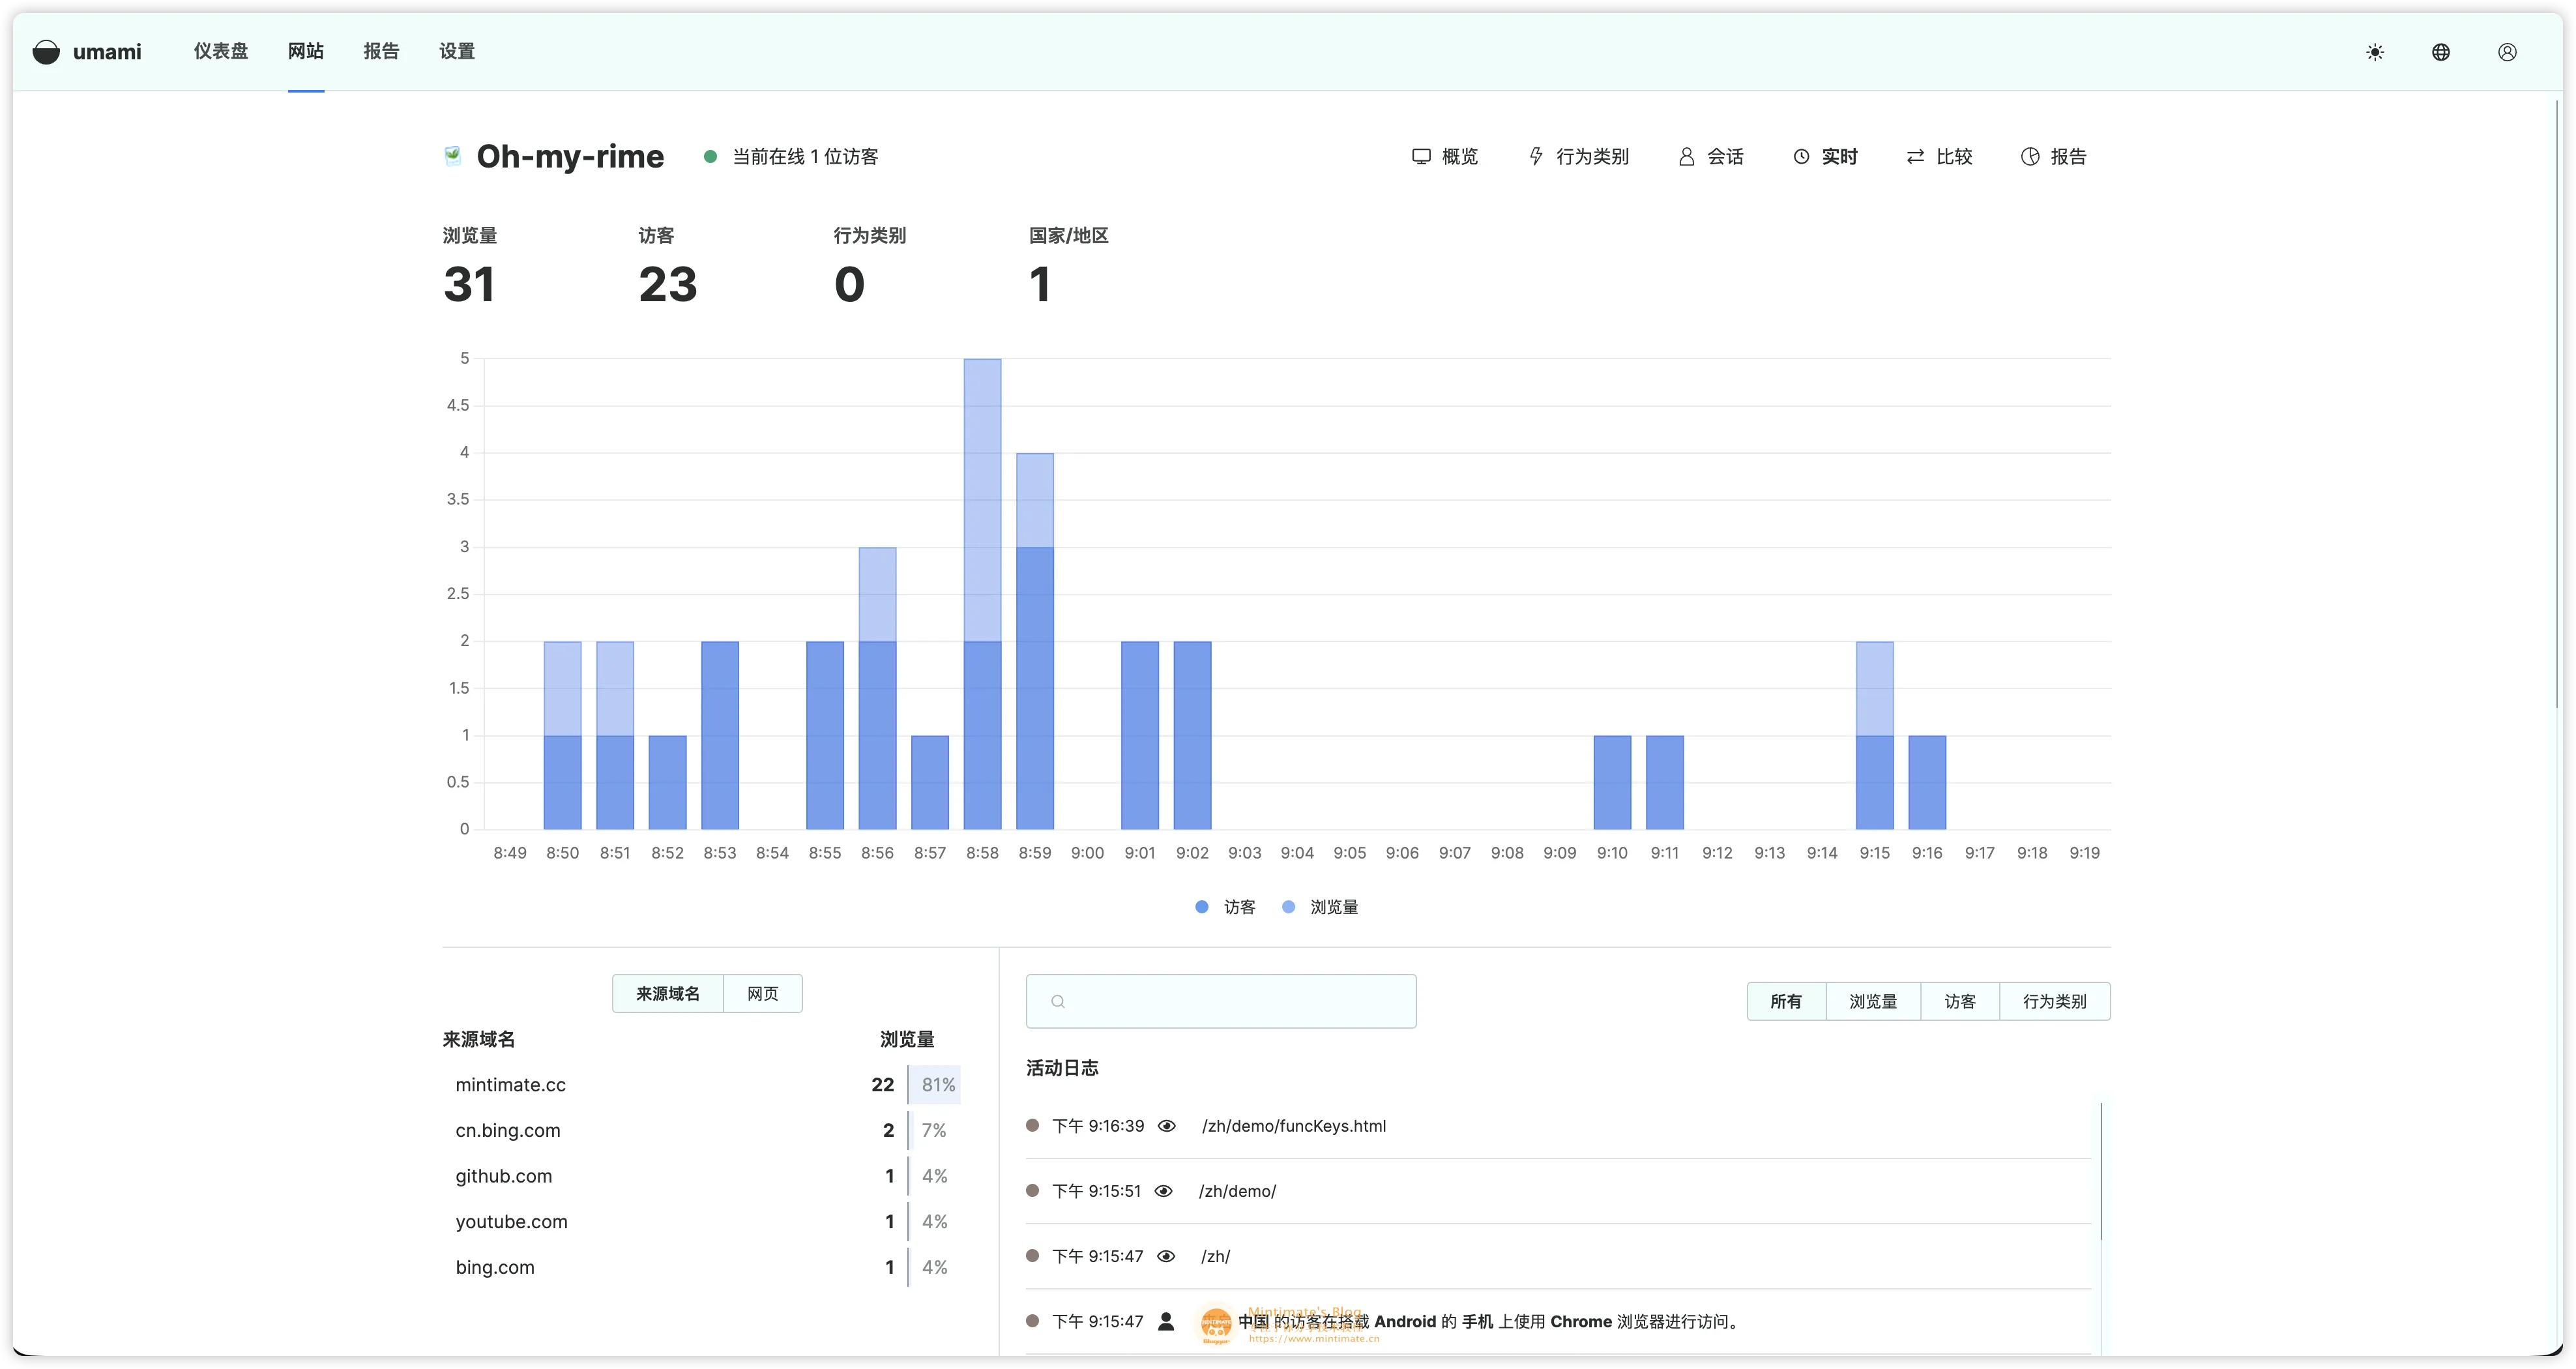Open 比较 compare via arrows icon
The image size is (2576, 1369).
click(x=1915, y=157)
